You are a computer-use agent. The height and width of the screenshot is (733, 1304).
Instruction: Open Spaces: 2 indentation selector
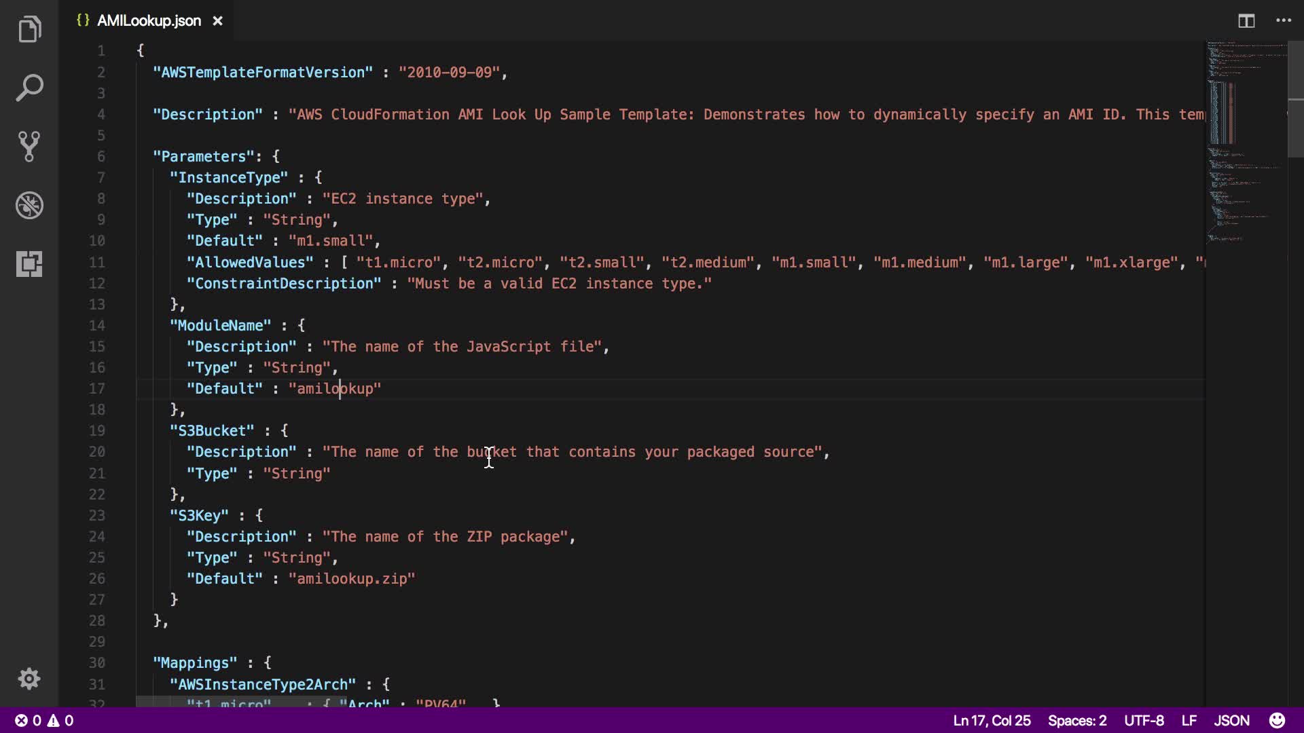(1077, 720)
